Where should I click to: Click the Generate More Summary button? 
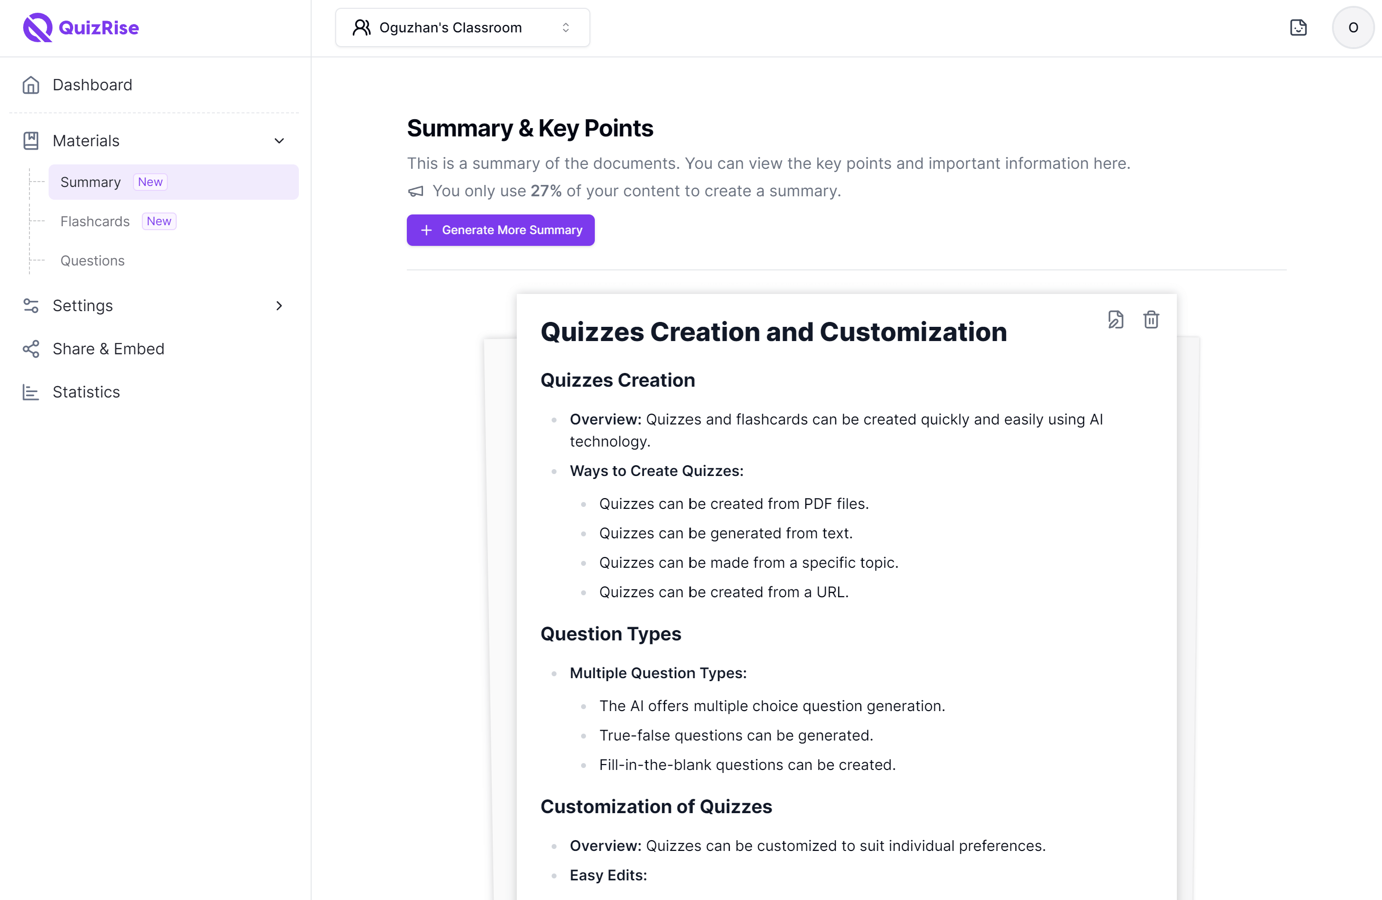pyautogui.click(x=500, y=230)
